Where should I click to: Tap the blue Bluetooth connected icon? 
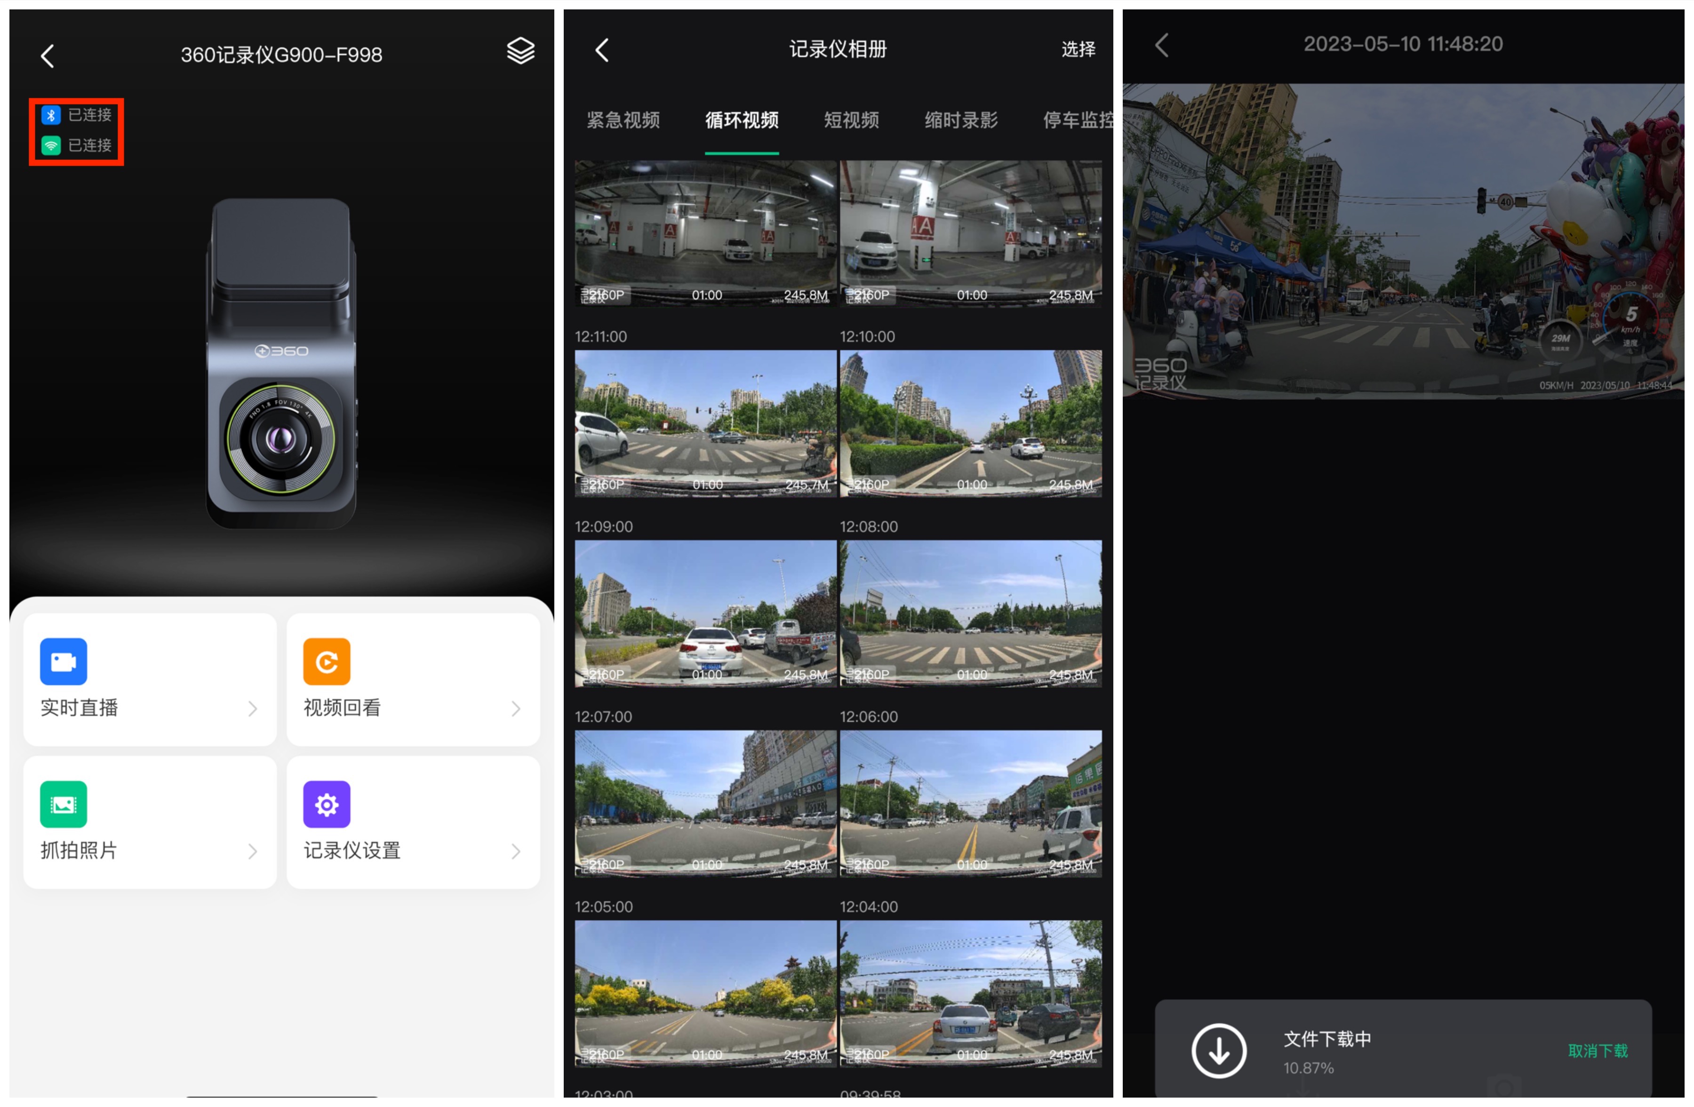(x=51, y=115)
